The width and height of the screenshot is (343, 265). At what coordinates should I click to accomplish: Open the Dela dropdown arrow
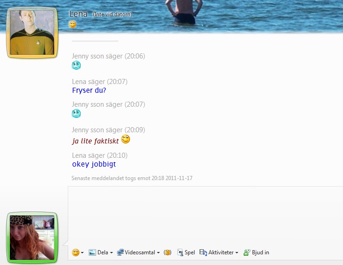click(111, 253)
